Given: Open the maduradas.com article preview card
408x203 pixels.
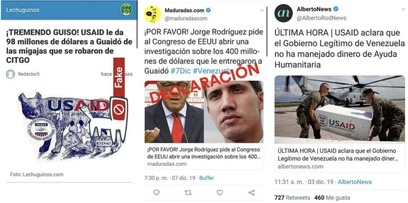Looking at the screenshot, I should 204,125.
